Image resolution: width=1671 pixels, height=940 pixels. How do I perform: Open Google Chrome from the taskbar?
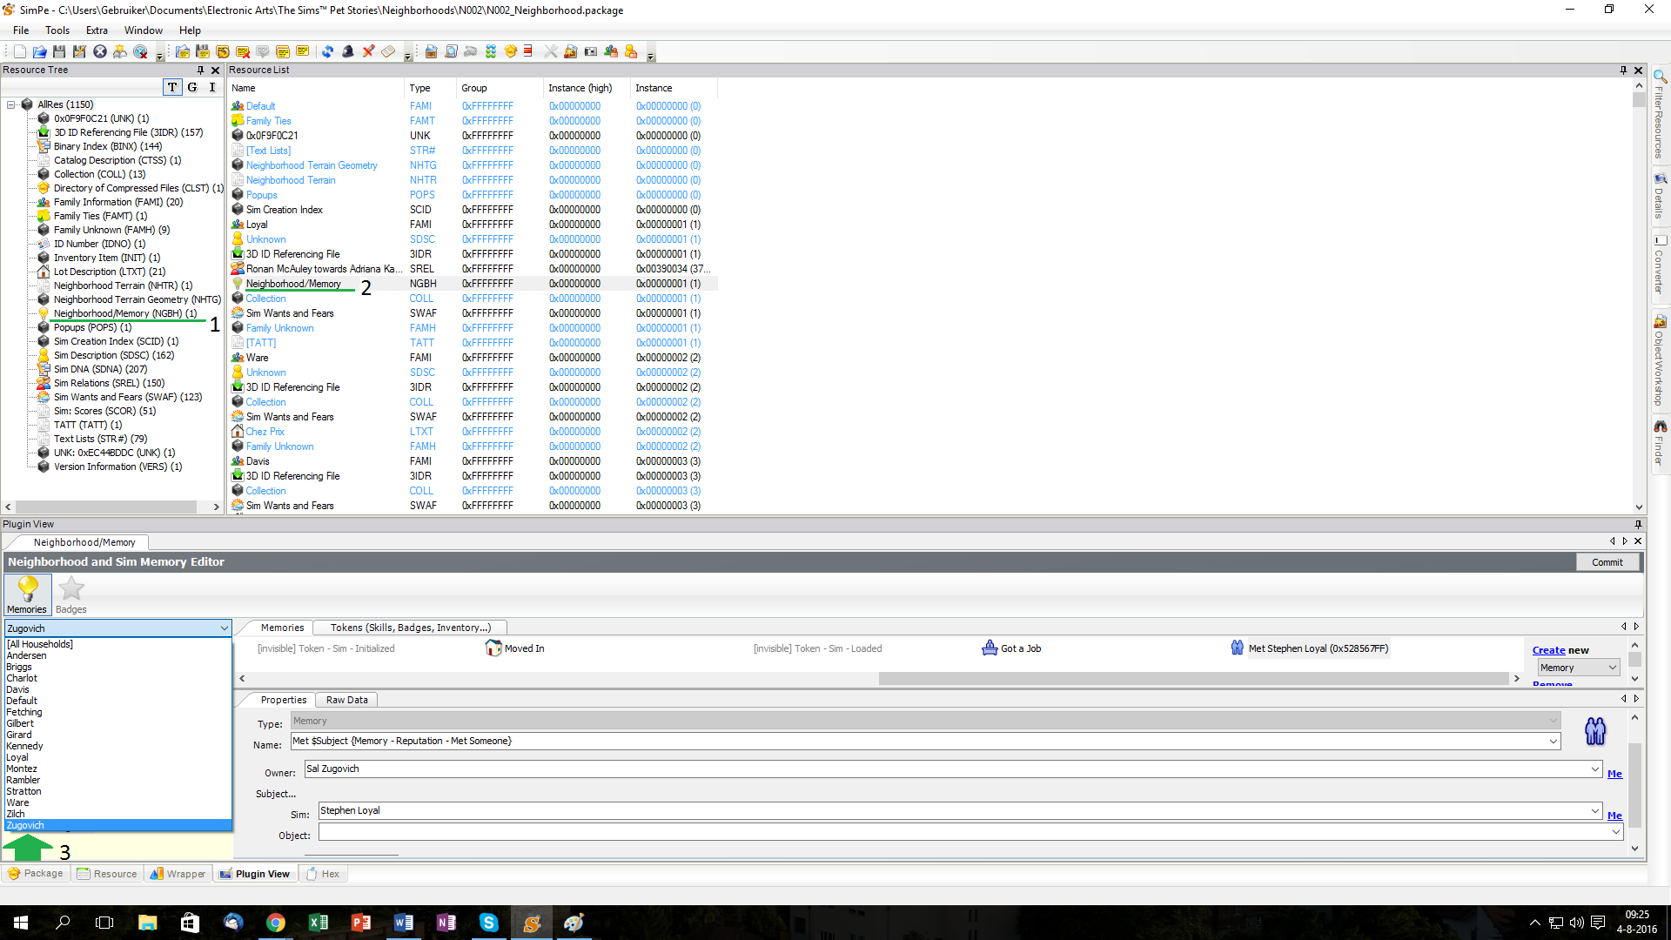pos(275,923)
